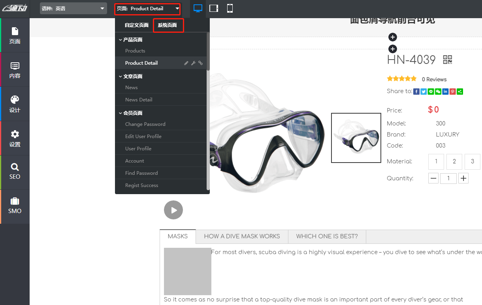Open the 内容 (Content) sidebar section

coord(15,70)
